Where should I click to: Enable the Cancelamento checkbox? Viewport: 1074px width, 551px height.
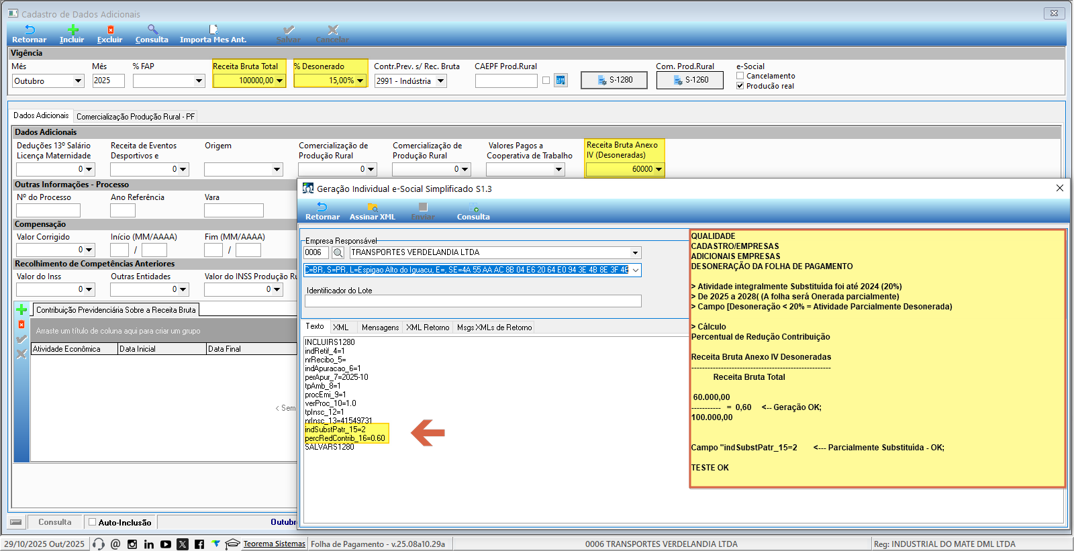click(740, 76)
